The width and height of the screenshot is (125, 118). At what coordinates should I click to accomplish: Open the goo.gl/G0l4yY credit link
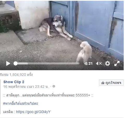click(33, 112)
